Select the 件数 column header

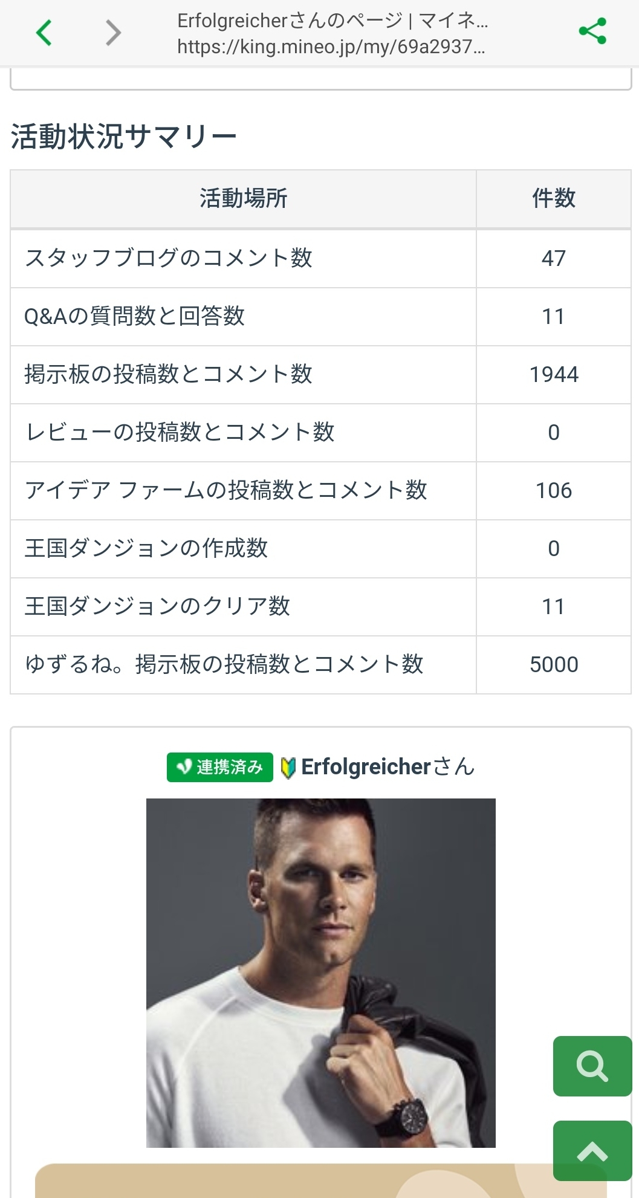pos(553,198)
